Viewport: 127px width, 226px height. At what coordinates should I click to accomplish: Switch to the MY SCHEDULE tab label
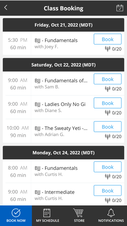48,220
